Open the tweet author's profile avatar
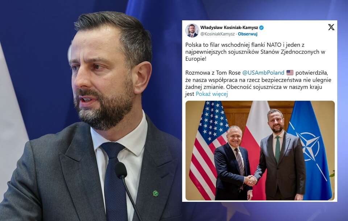This screenshot has height=221, width=348. tap(192, 30)
